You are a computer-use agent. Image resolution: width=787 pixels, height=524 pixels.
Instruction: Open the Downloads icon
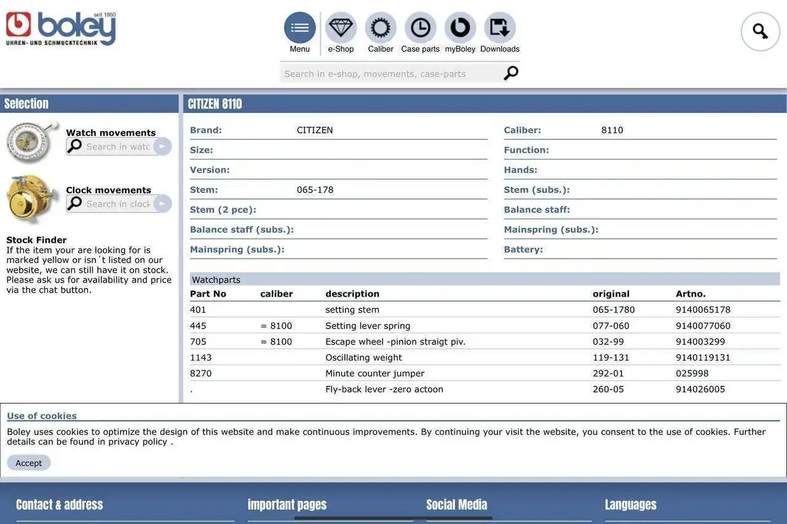(500, 28)
